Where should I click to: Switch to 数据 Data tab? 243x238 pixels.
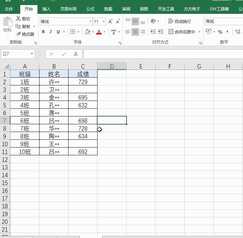pos(108,9)
